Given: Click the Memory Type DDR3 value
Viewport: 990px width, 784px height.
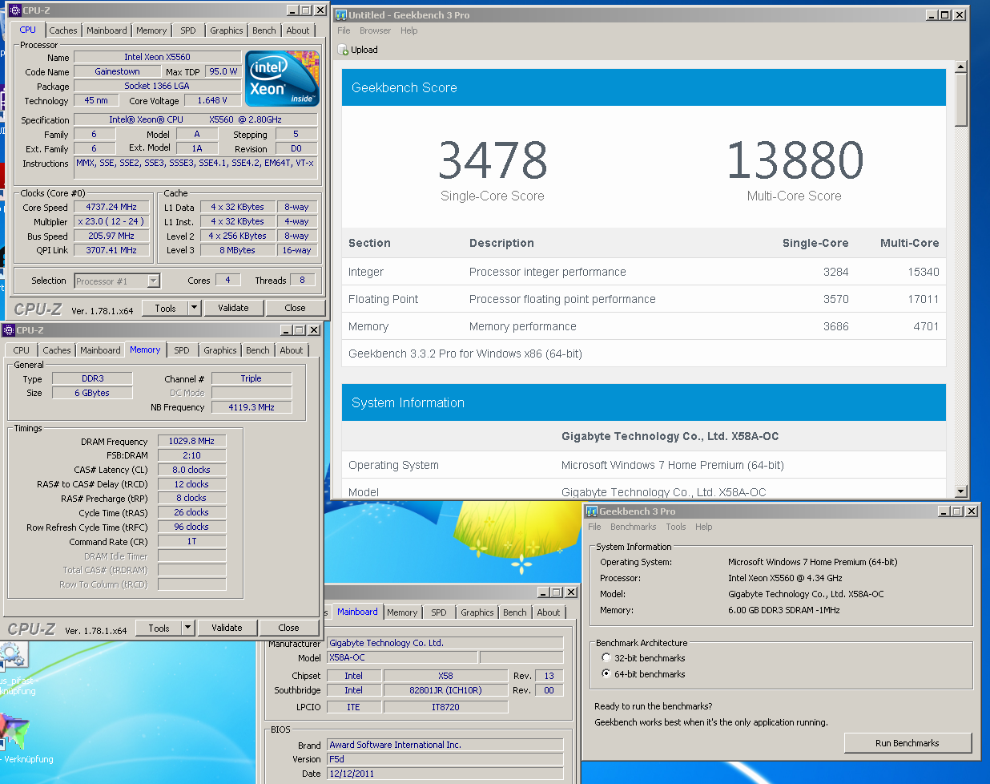Looking at the screenshot, I should 92,378.
